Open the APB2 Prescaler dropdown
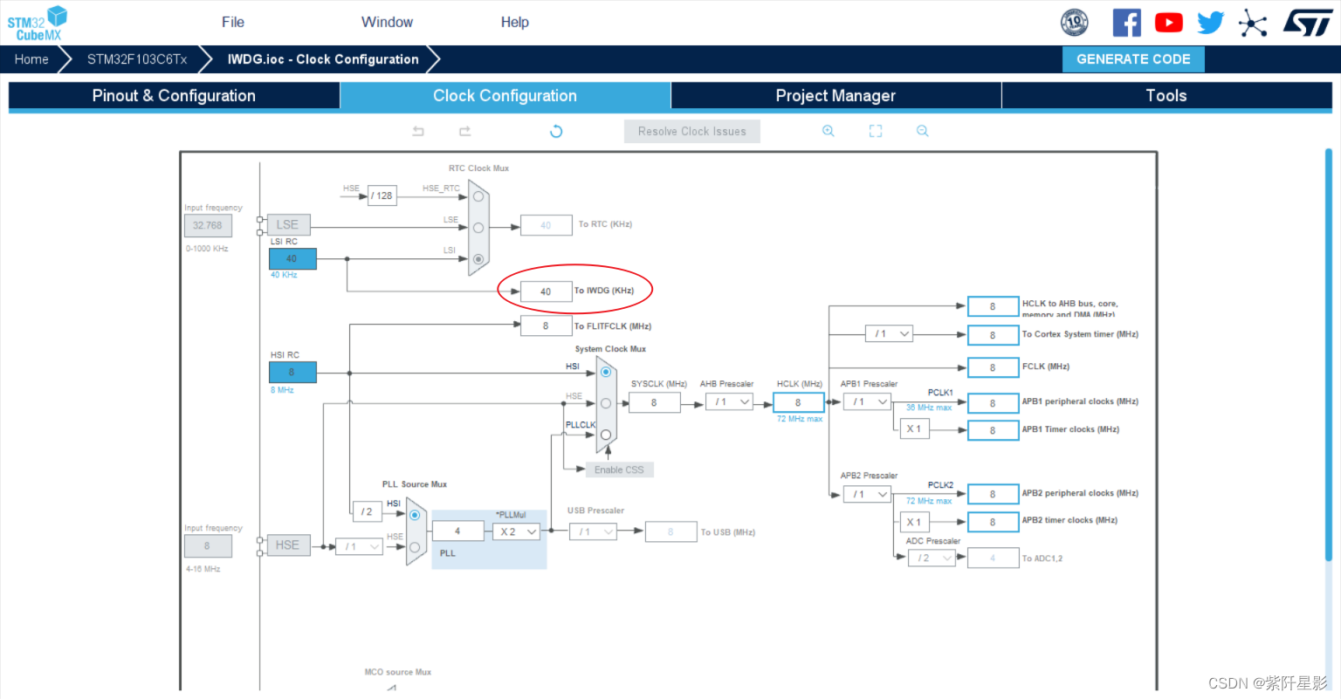1341x699 pixels. click(867, 494)
